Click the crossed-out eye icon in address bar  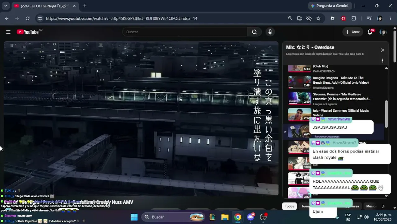309,18
